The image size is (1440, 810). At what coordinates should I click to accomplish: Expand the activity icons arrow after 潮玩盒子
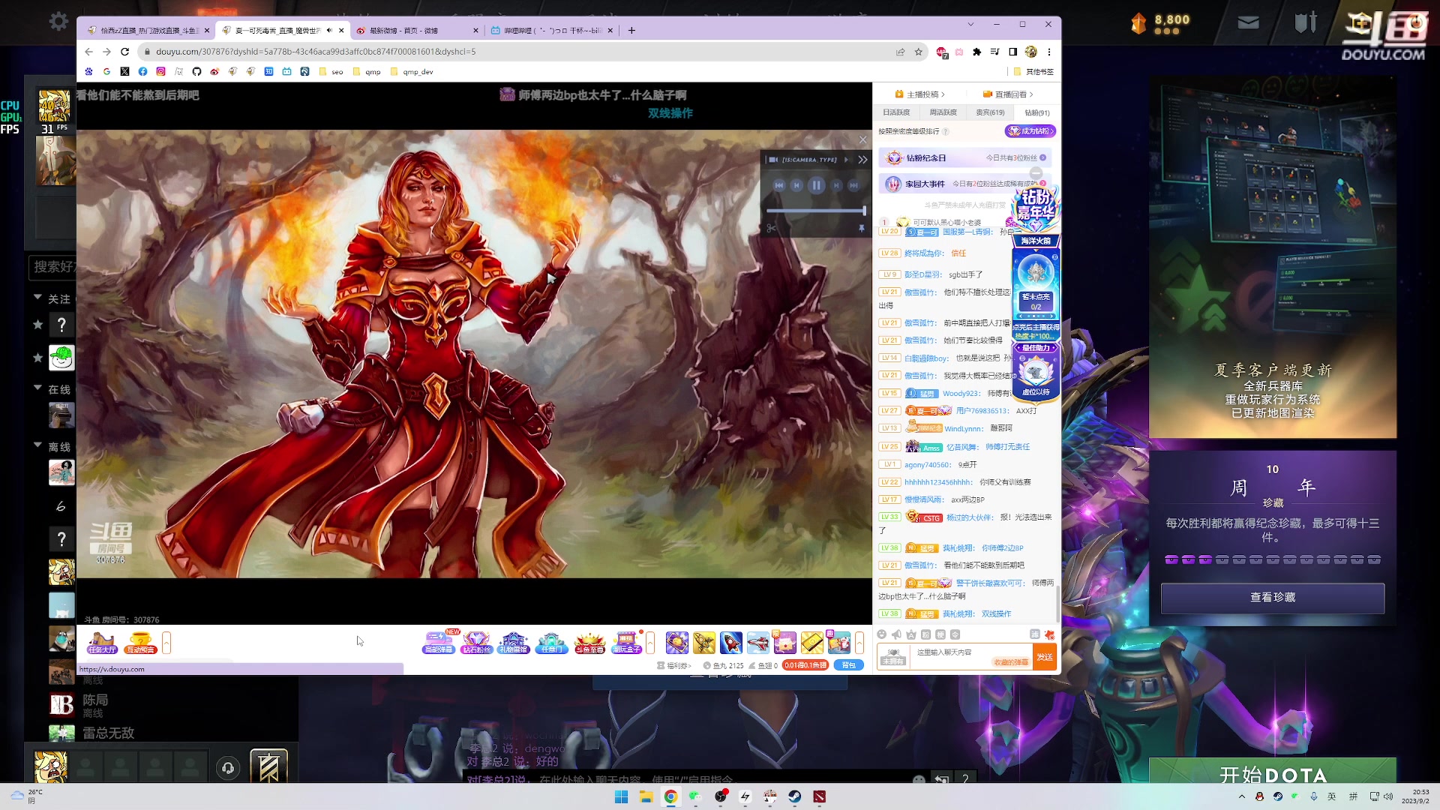pos(650,643)
